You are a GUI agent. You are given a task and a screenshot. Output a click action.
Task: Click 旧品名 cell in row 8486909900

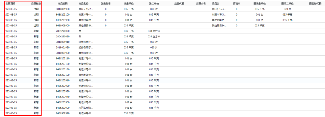(219, 25)
